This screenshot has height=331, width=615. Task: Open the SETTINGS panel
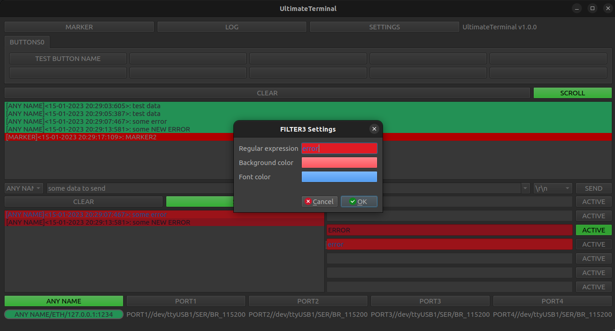(x=384, y=27)
